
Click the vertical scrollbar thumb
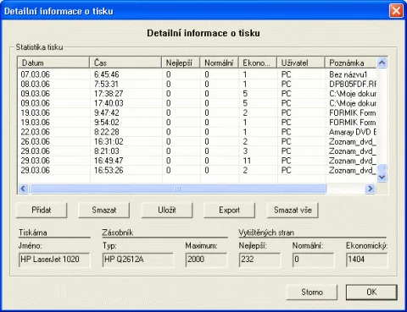[x=382, y=167]
